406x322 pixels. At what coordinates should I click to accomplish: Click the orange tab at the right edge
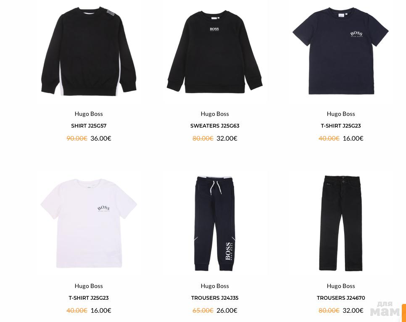click(x=403, y=313)
